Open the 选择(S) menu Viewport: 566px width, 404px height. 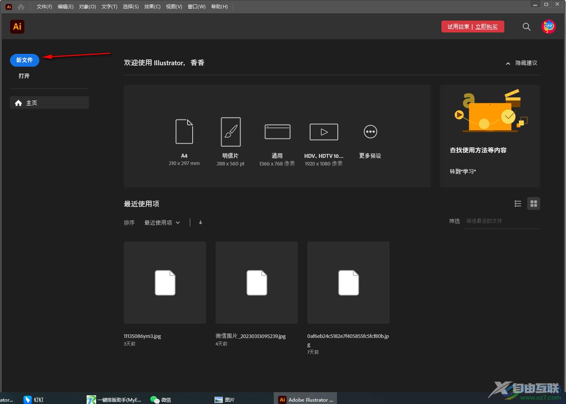coord(131,7)
